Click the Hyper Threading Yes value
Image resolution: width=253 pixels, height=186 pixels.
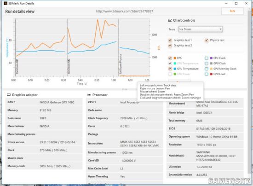(122, 177)
